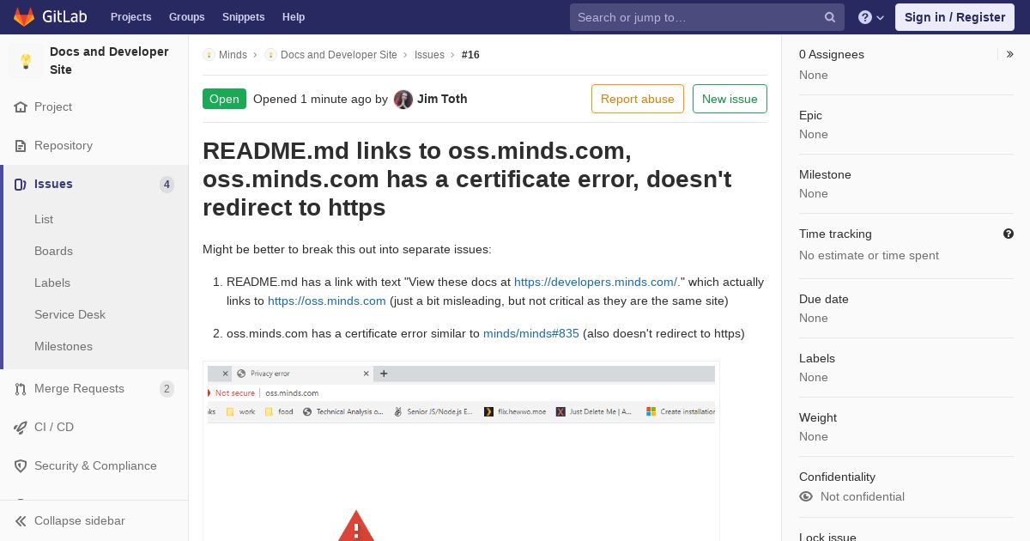
Task: Click the Issues breadcrumb link
Action: tap(429, 55)
